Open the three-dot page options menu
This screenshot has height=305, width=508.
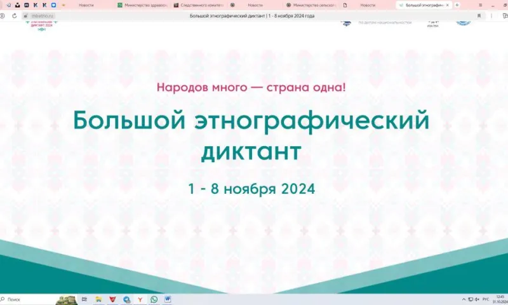click(x=491, y=15)
